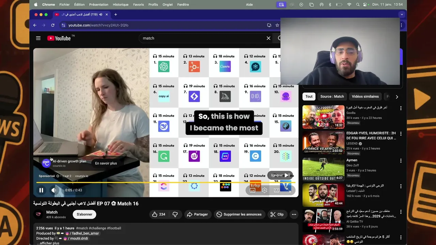Go to YouTube home via logo
436x245 pixels.
tap(59, 38)
